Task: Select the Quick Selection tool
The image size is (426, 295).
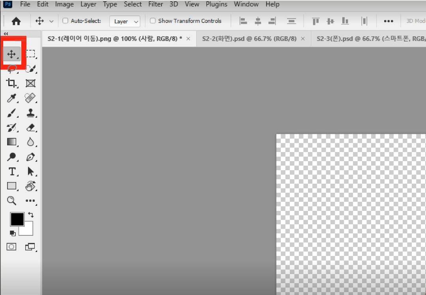Action: tap(30, 69)
